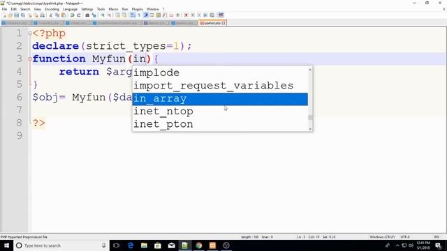Click the Open file toolbar icon
447x251 pixels.
10,15
